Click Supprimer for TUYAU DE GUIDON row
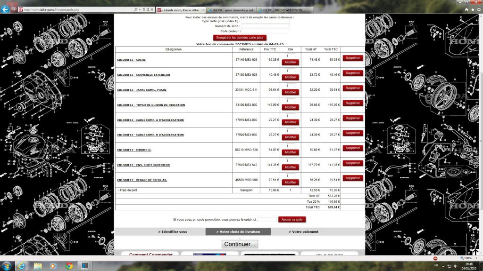This screenshot has height=271, width=483. tap(353, 103)
